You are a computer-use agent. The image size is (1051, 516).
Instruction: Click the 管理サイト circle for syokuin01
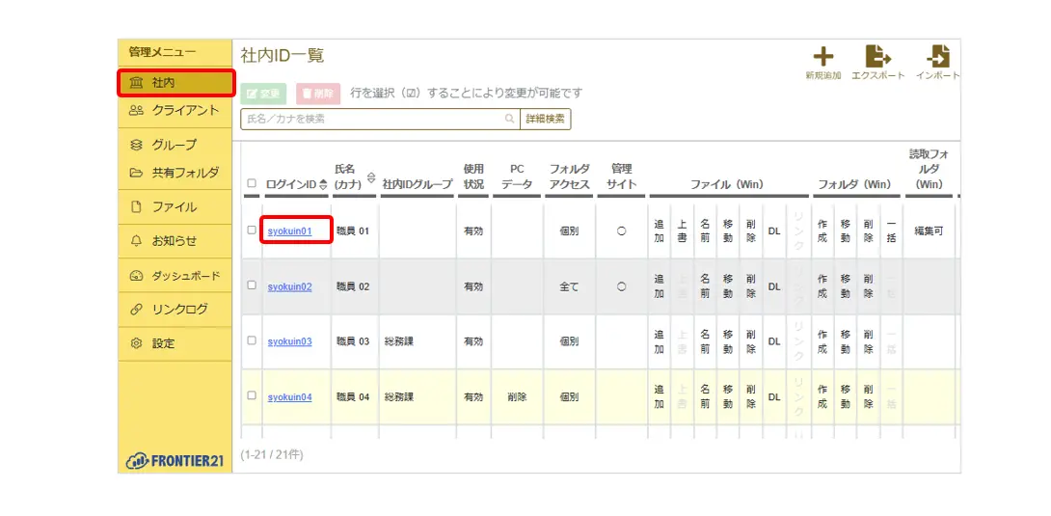point(621,231)
